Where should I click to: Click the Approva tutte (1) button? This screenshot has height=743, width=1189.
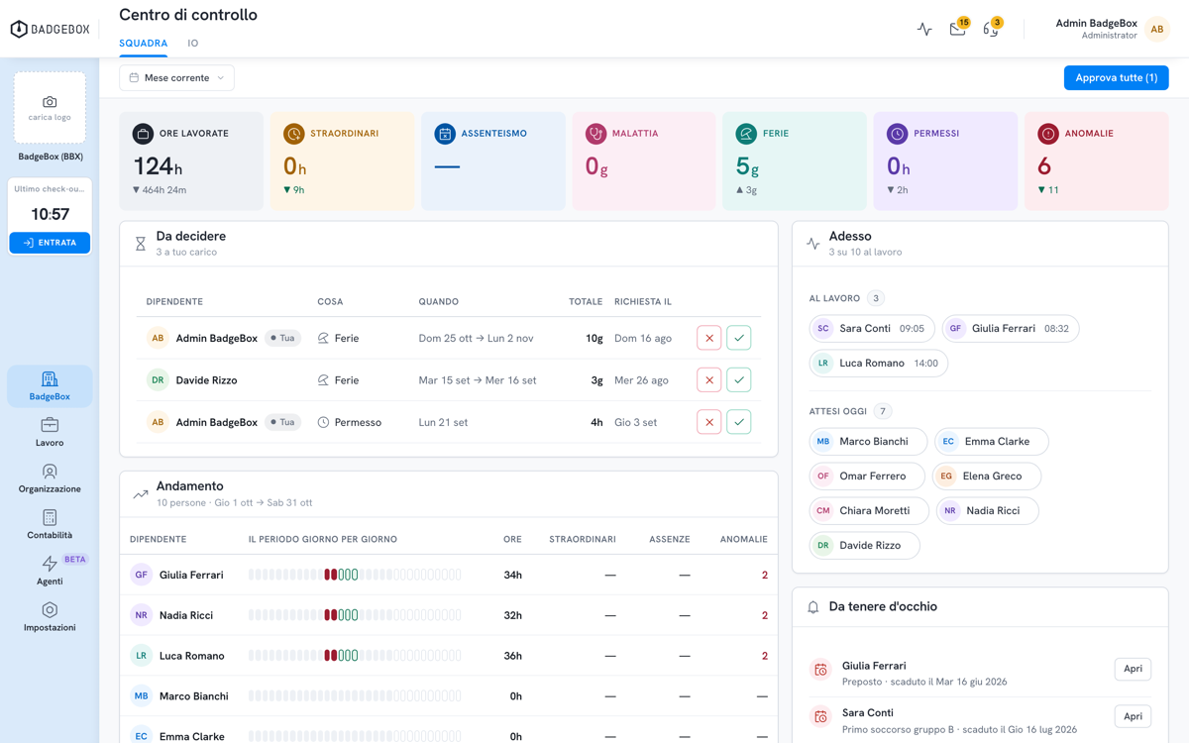point(1116,77)
